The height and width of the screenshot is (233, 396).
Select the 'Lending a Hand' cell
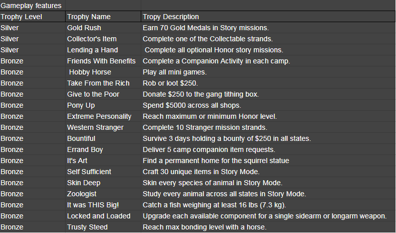coord(92,50)
